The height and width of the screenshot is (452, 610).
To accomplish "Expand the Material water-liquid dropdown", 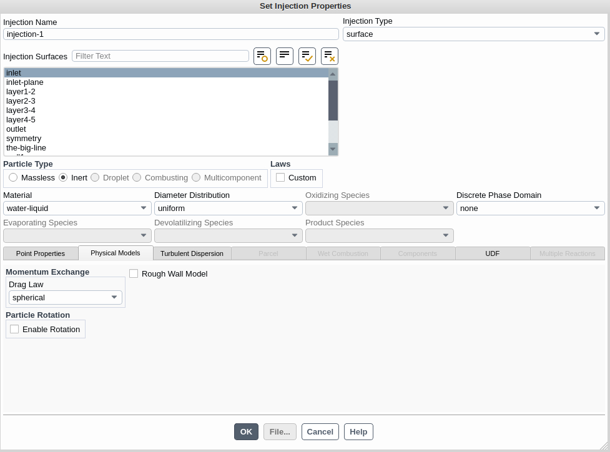I will click(x=77, y=209).
